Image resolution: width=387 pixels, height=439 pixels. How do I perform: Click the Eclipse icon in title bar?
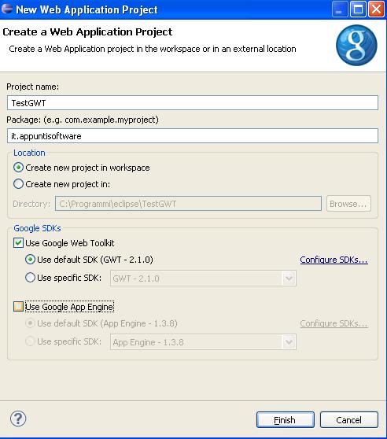click(x=7, y=9)
